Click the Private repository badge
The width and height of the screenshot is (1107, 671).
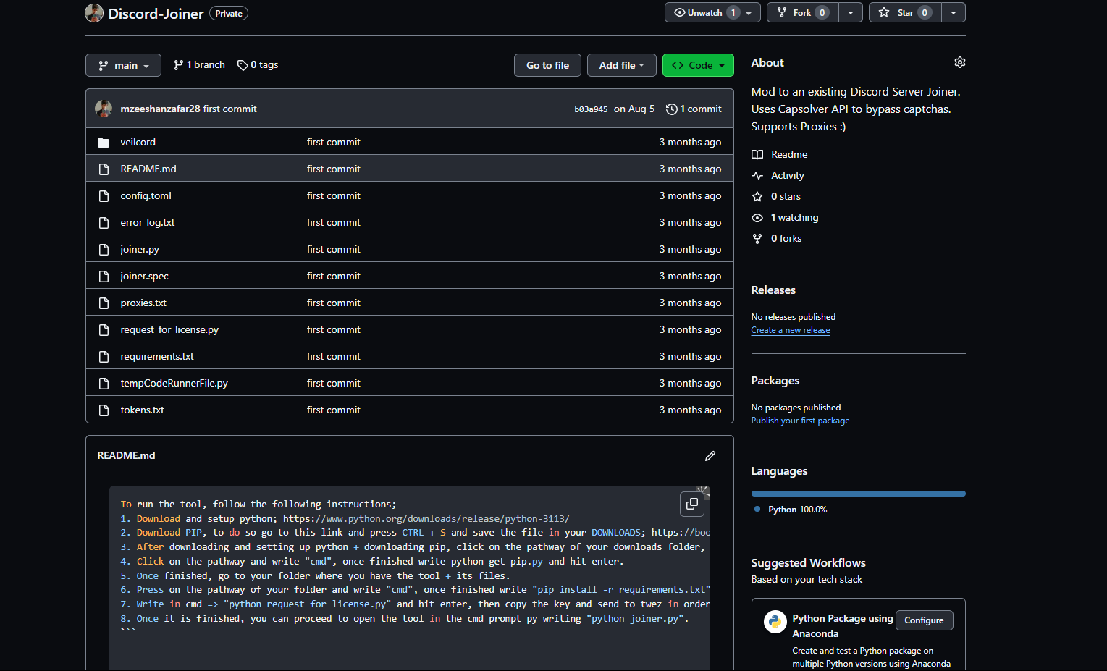click(229, 13)
